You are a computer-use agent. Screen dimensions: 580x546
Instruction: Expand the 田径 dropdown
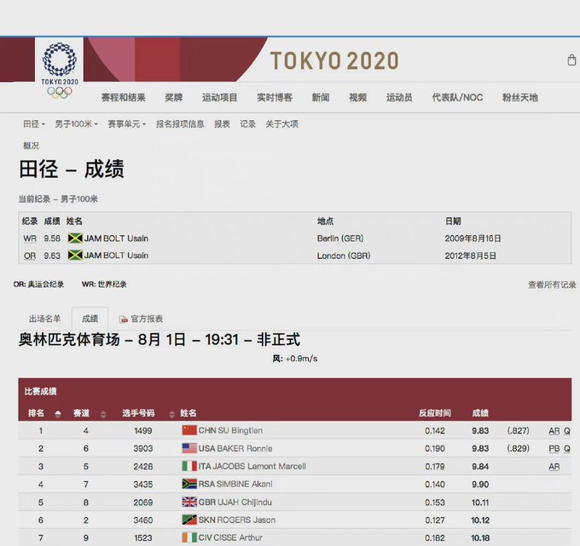33,124
